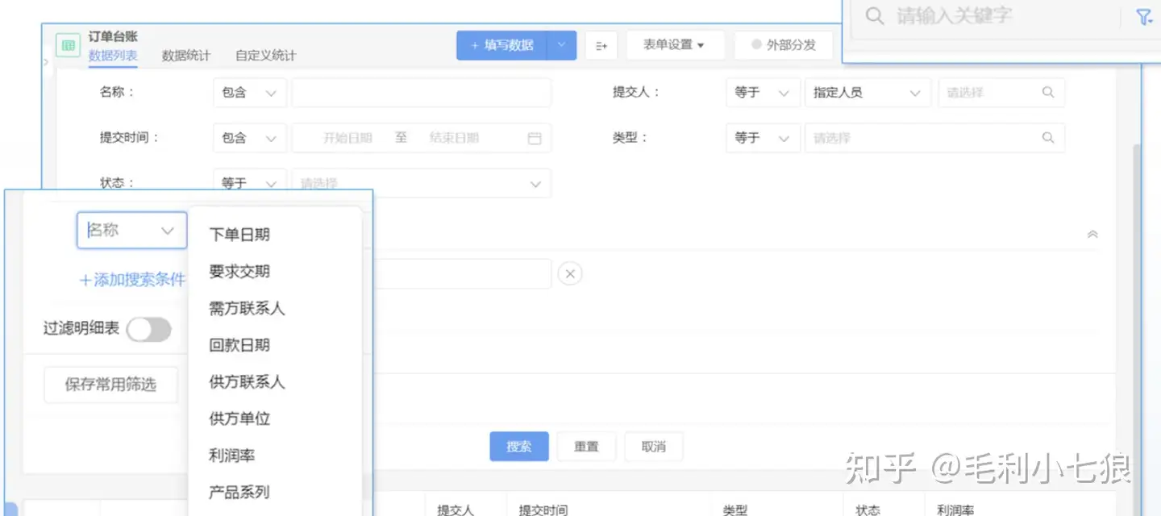Toggle the 过滤明细表 switch
Image resolution: width=1161 pixels, height=516 pixels.
[x=149, y=329]
